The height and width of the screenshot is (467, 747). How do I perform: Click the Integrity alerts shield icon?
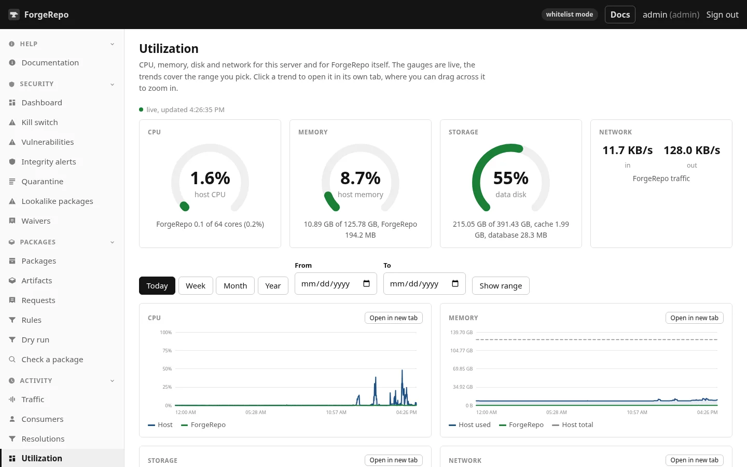[x=12, y=162]
